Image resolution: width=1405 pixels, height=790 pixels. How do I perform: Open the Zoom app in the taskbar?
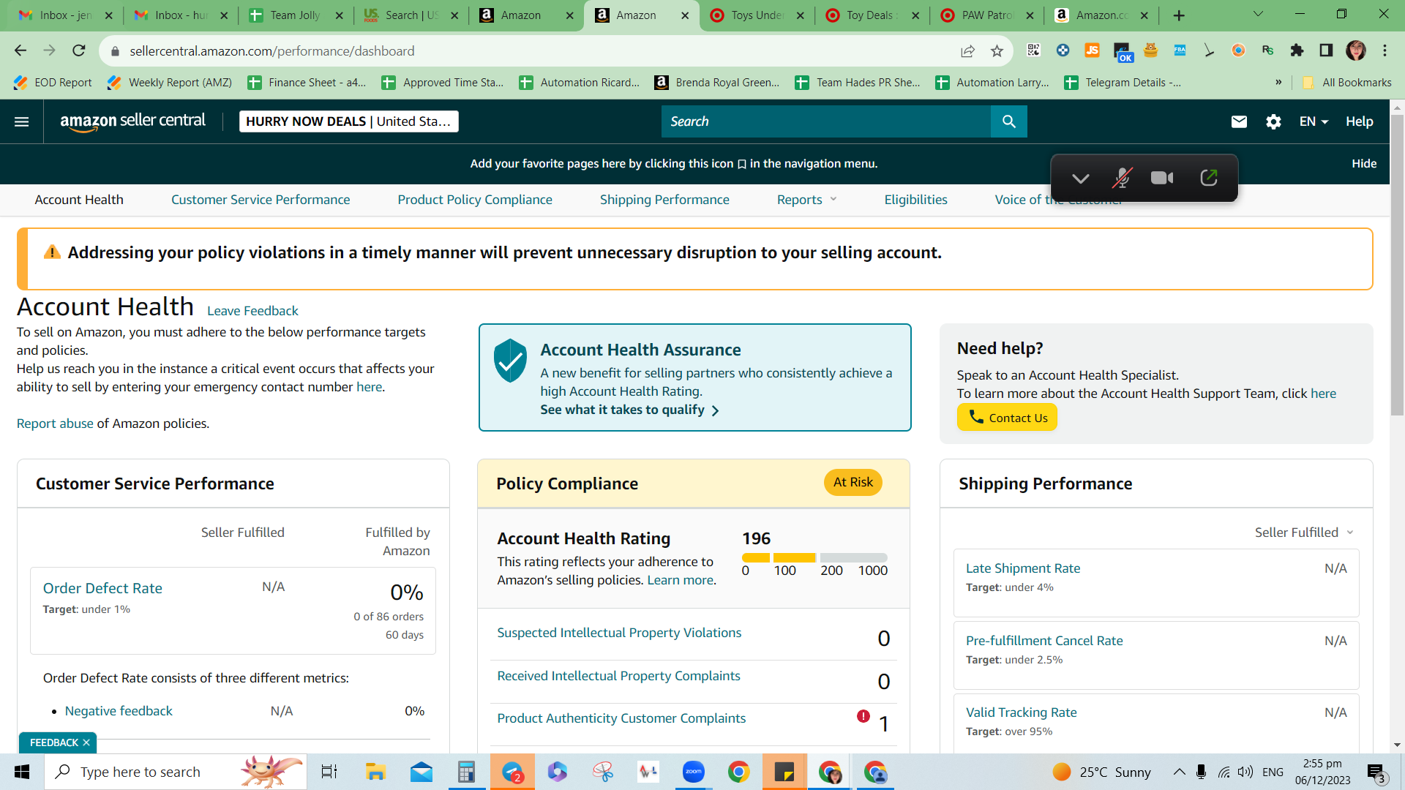[693, 772]
